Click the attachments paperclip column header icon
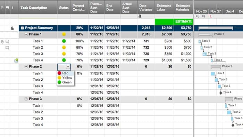This screenshot has height=137, width=243. pos(2,7)
